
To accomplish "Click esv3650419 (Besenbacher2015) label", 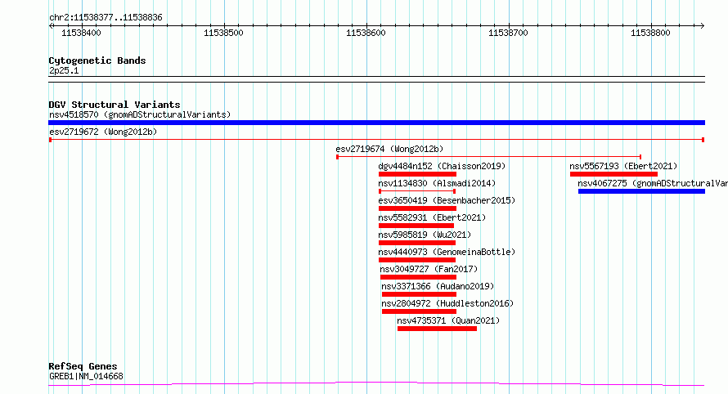I will coord(447,200).
